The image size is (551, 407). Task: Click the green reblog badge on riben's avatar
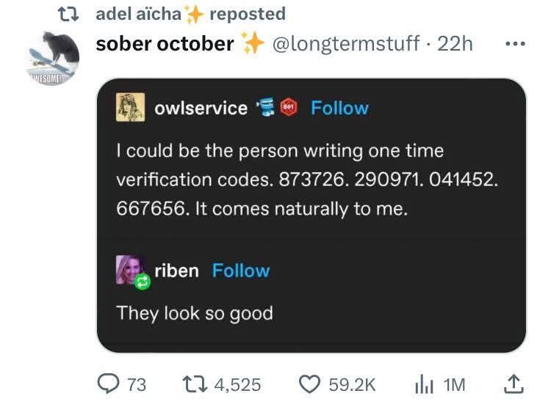[143, 282]
